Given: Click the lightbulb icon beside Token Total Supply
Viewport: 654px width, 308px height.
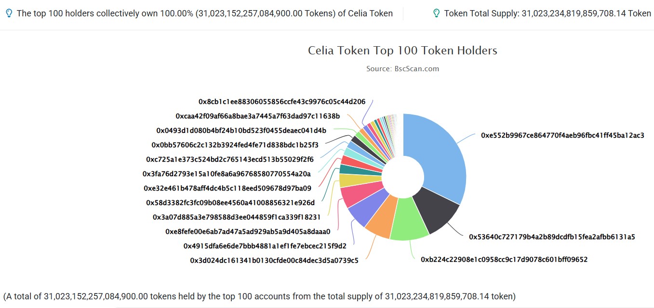Looking at the screenshot, I should tap(436, 13).
